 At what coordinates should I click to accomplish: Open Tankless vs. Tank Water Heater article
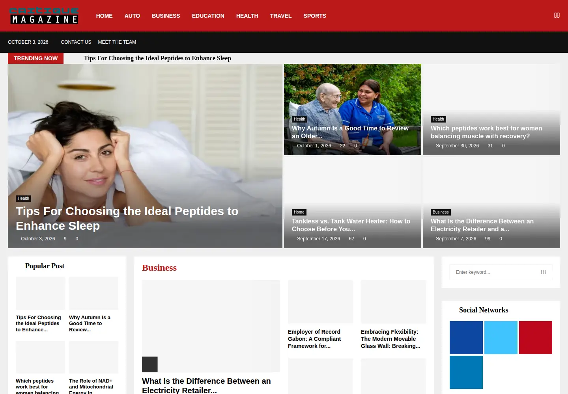tap(351, 225)
